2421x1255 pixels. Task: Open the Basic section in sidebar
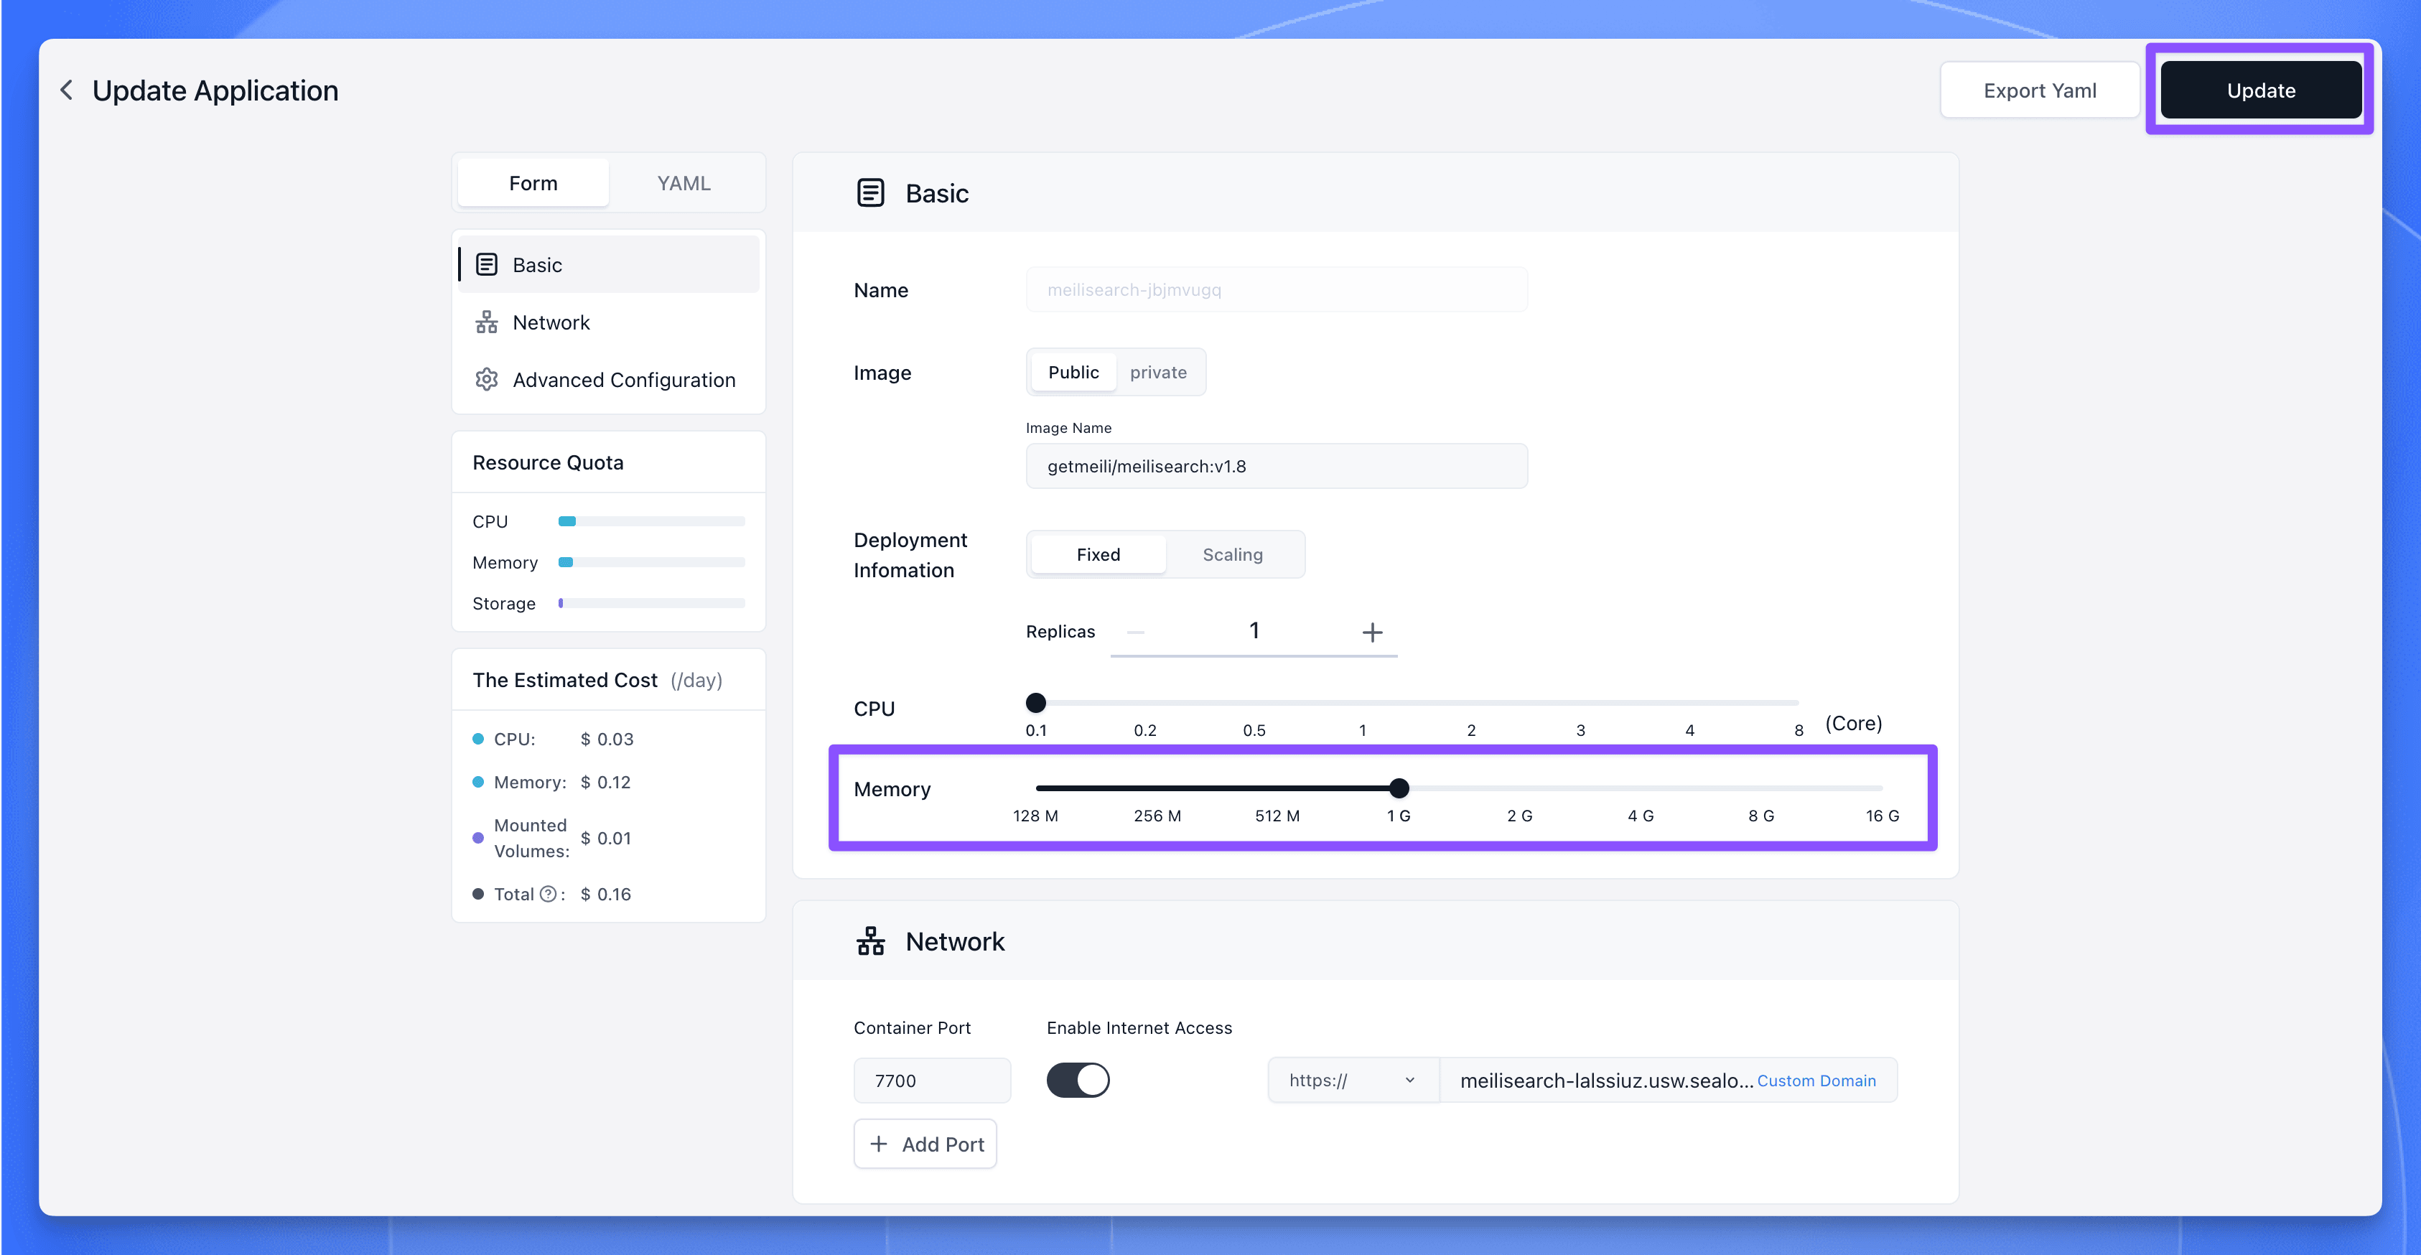[536, 264]
